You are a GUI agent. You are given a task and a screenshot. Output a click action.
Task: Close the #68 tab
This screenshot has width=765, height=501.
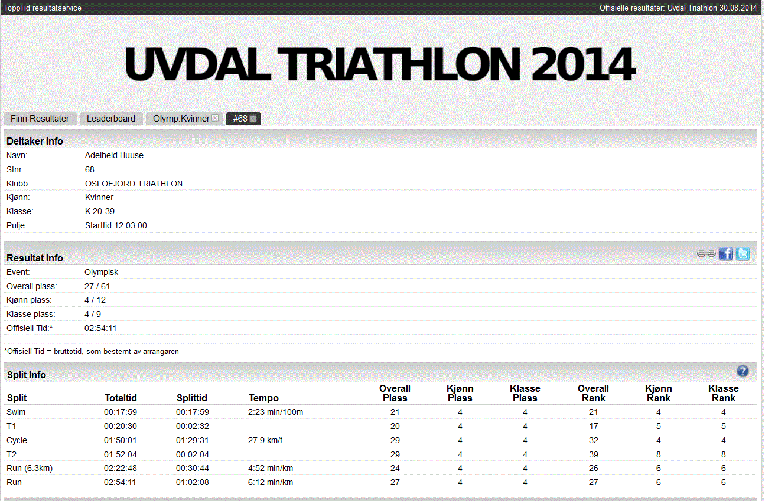(x=253, y=119)
